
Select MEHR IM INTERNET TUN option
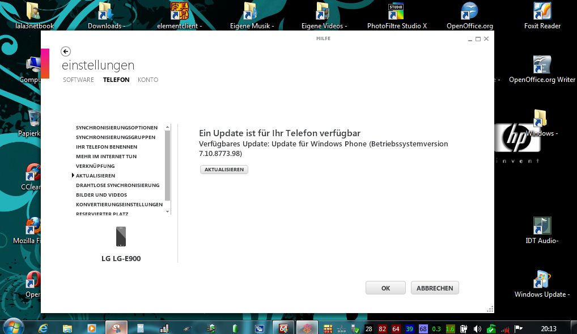[106, 157]
